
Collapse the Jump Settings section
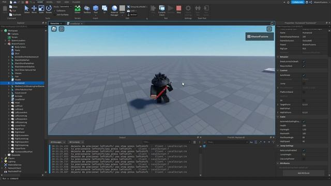pyautogui.click(x=278, y=146)
